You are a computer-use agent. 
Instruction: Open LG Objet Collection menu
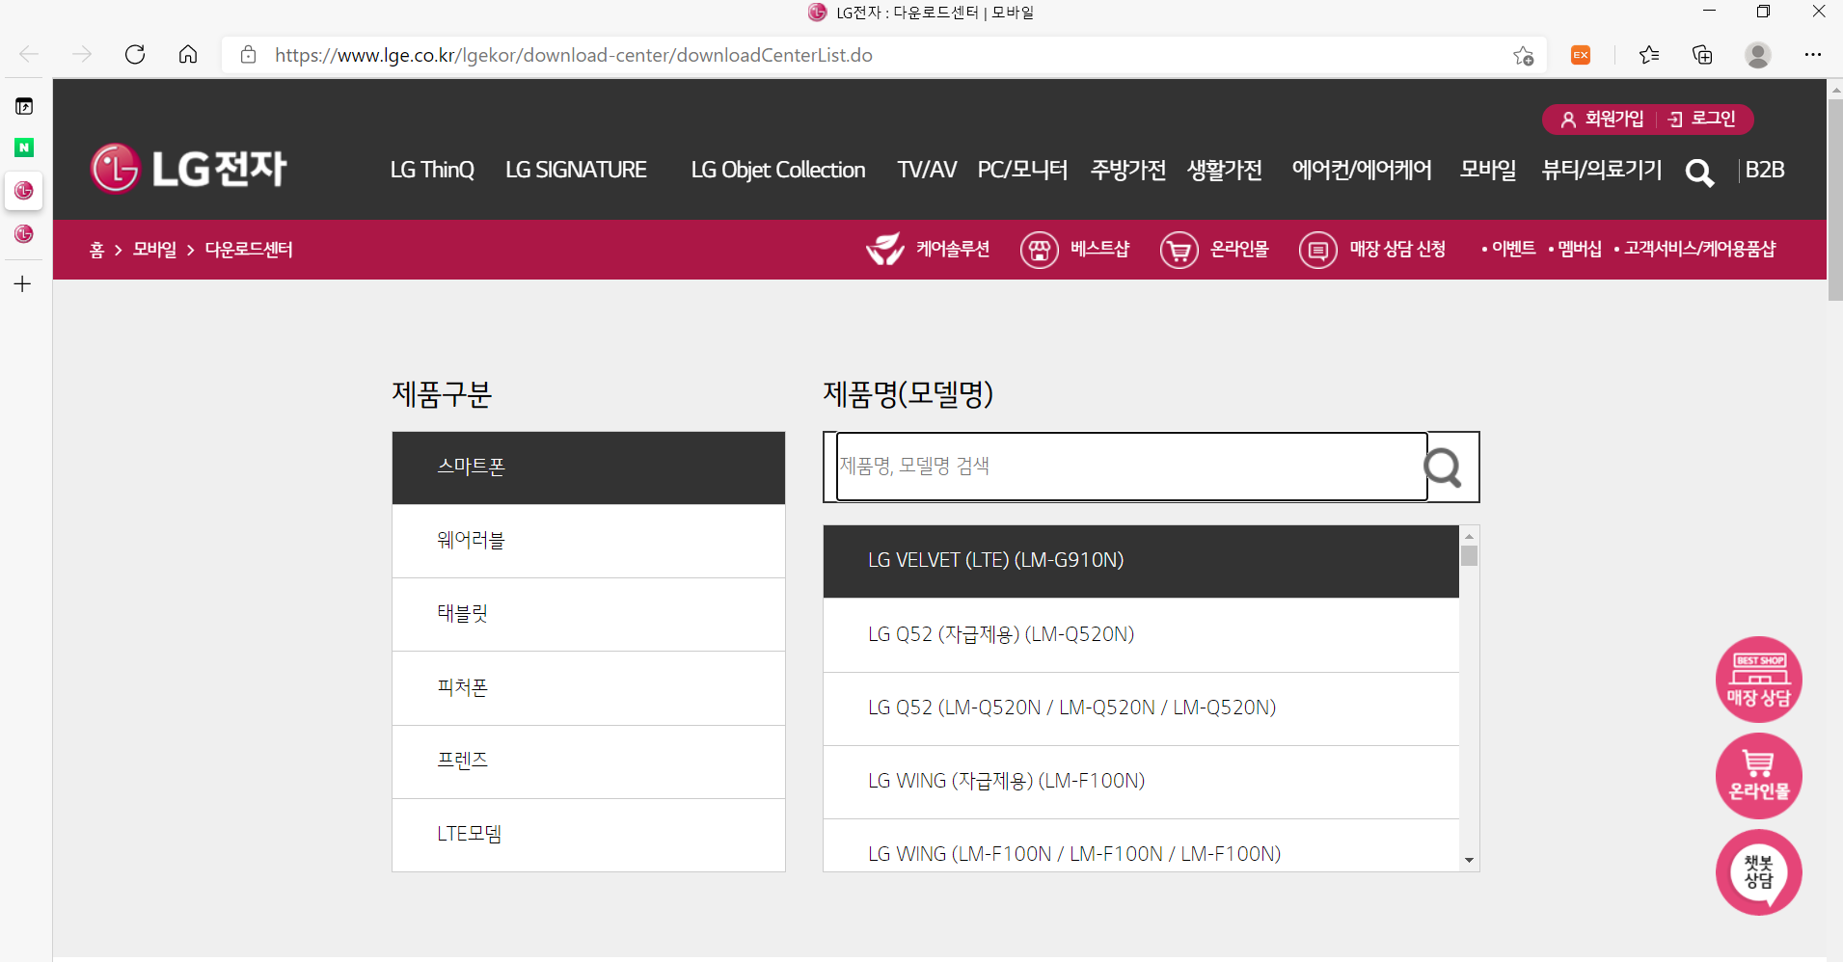pos(778,170)
